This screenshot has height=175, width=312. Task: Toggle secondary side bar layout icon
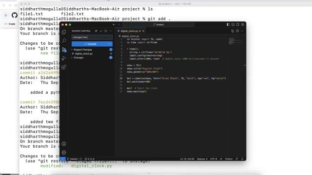point(238,25)
